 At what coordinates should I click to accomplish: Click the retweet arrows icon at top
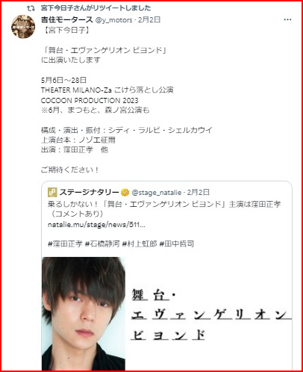[x=31, y=8]
